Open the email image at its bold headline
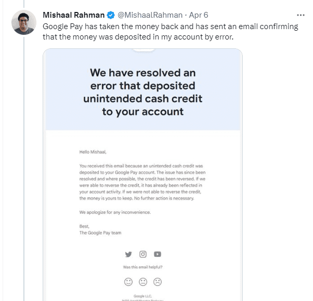The image size is (313, 301). click(142, 92)
